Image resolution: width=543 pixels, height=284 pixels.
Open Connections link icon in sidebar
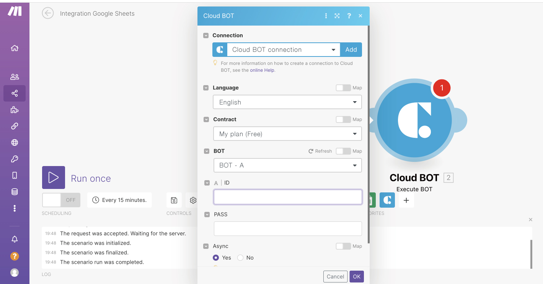click(15, 126)
